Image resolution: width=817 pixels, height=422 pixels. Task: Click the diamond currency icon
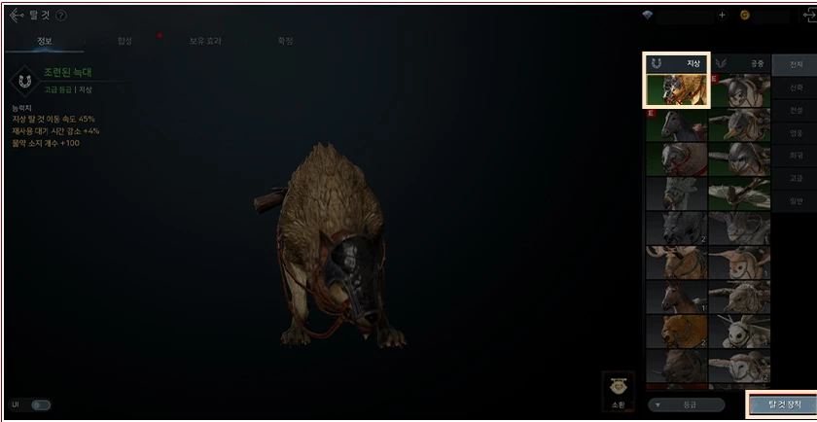click(648, 16)
